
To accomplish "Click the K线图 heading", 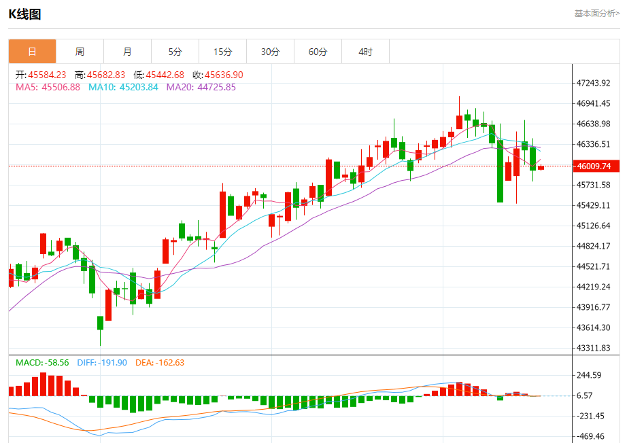I will [x=24, y=14].
